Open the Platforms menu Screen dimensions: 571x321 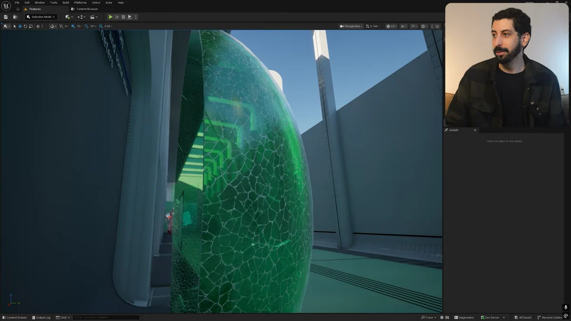click(x=80, y=2)
